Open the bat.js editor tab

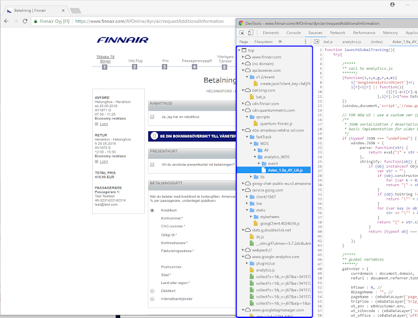(x=328, y=42)
